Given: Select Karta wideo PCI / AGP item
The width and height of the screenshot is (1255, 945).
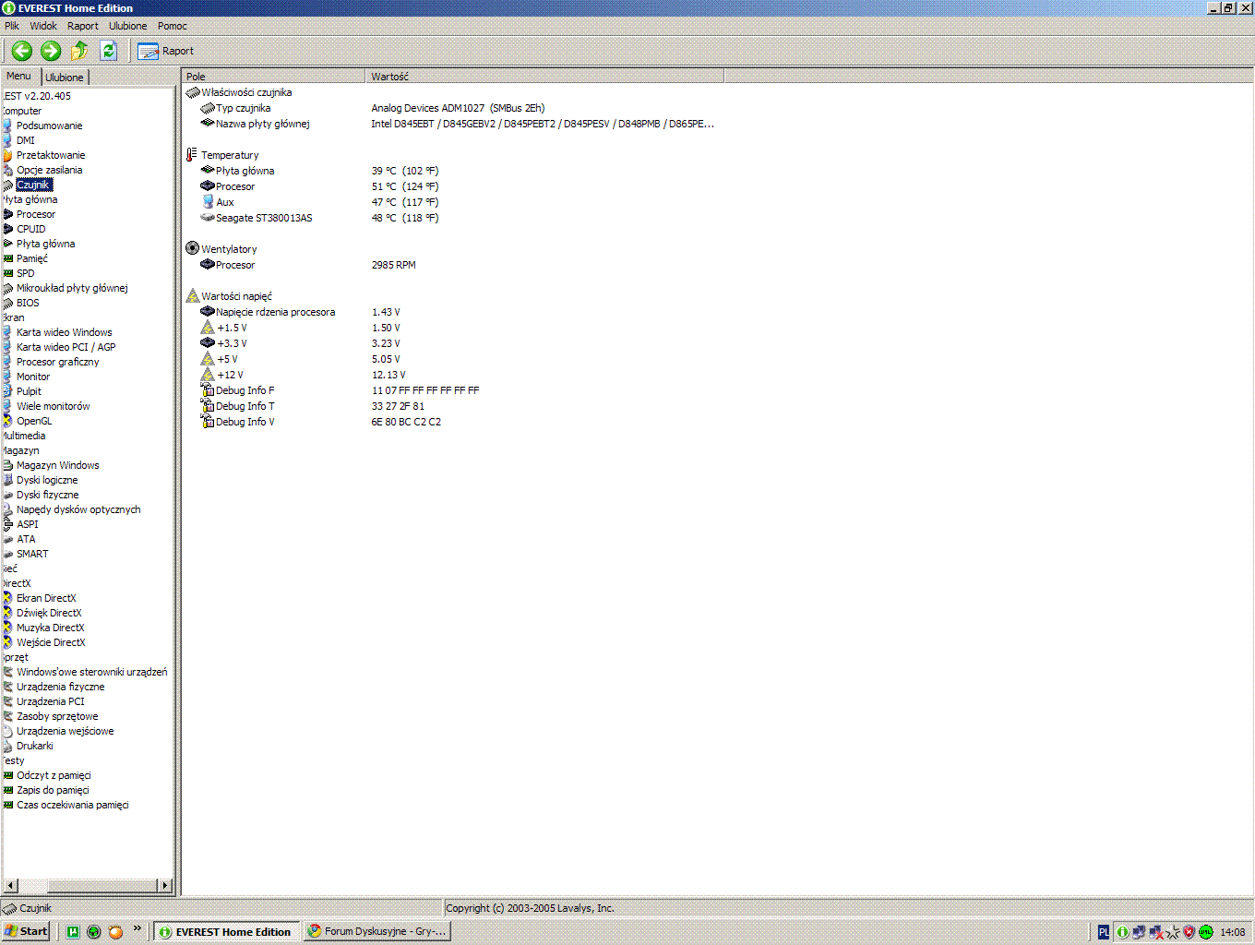Looking at the screenshot, I should (66, 347).
